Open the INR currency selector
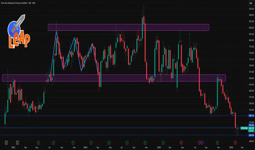 pyautogui.click(x=251, y=3)
